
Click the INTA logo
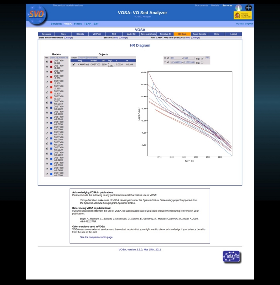coord(248,8)
